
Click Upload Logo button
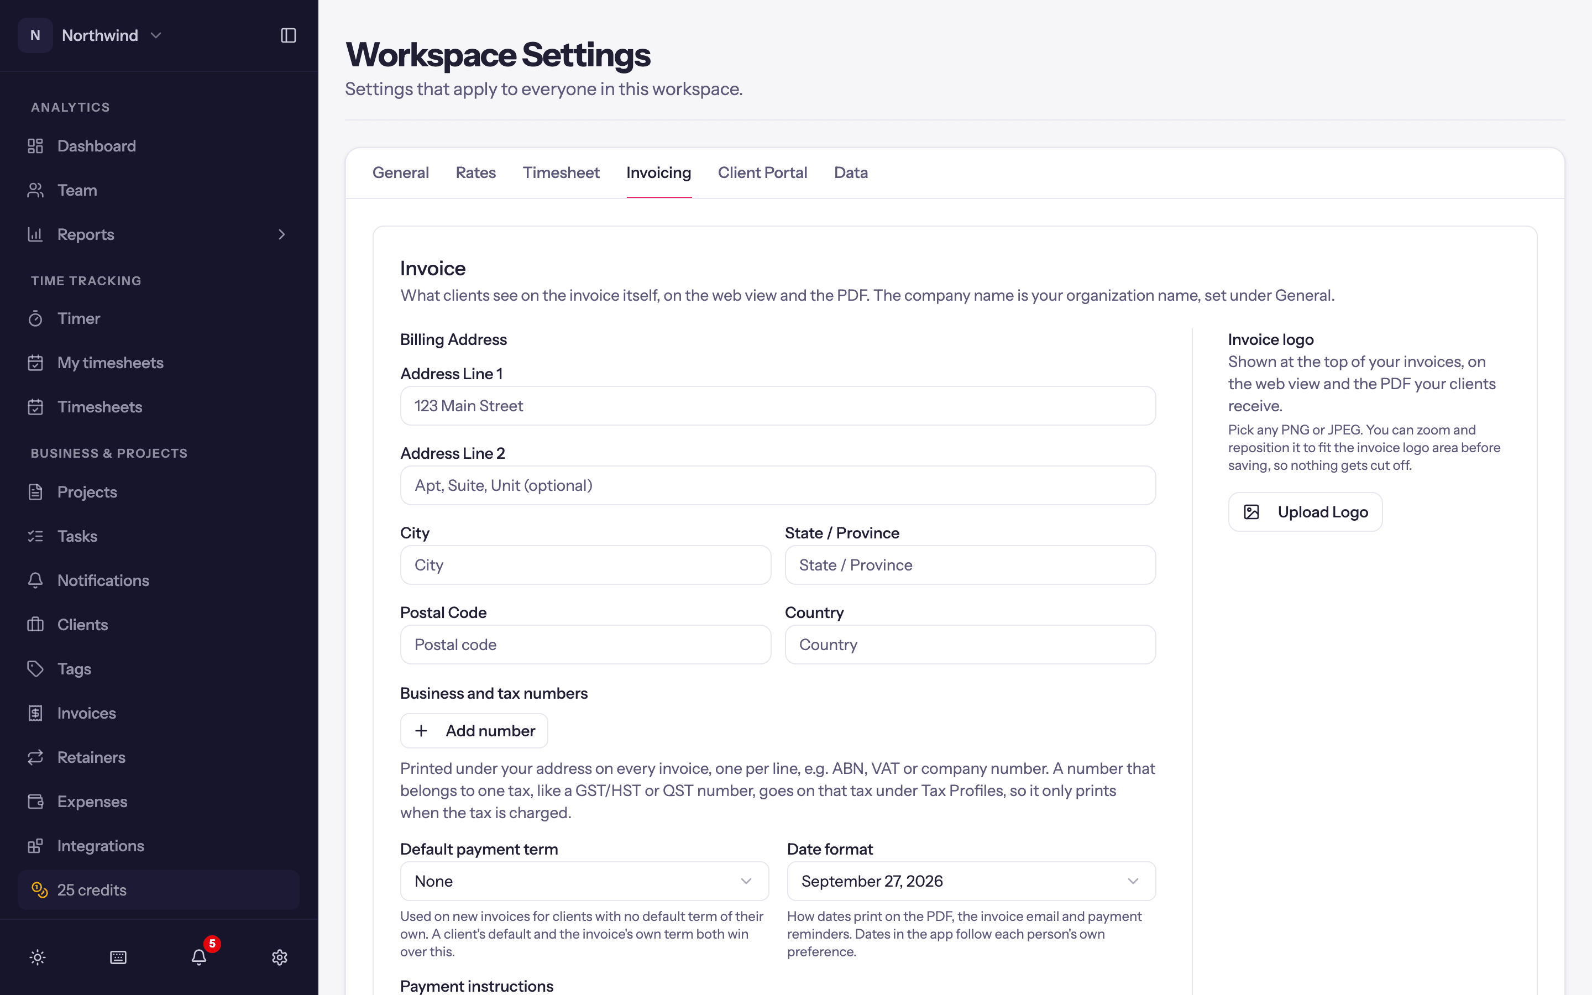click(x=1305, y=512)
